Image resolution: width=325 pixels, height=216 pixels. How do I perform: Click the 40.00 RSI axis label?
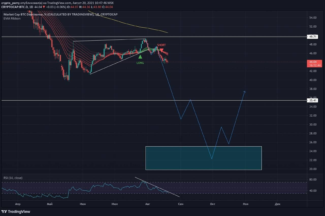coord(313,191)
